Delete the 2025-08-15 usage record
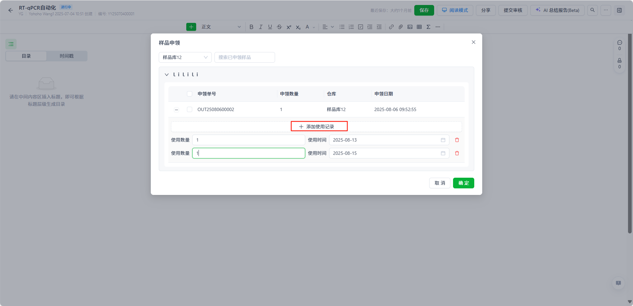Image resolution: width=633 pixels, height=306 pixels. [x=457, y=153]
